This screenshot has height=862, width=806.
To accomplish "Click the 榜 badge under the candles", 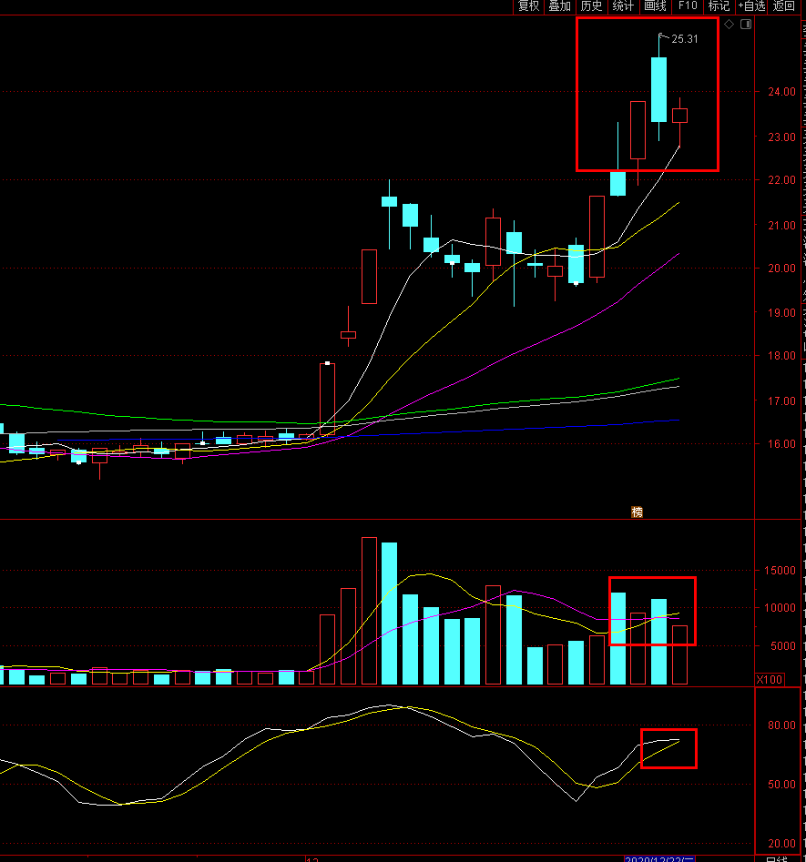I will point(637,512).
